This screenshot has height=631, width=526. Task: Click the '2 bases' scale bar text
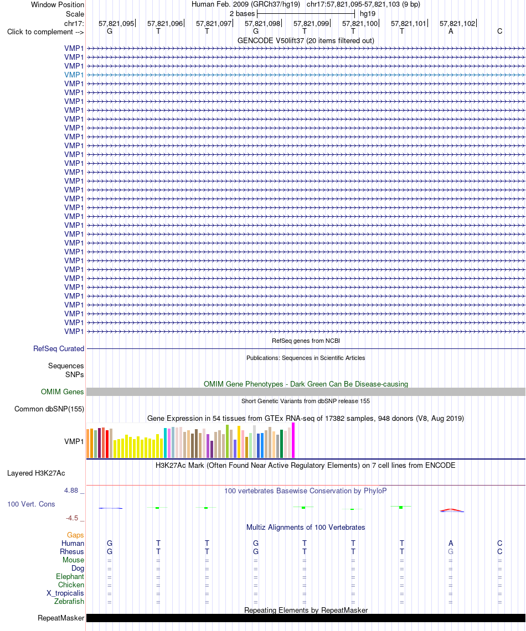[x=242, y=14]
